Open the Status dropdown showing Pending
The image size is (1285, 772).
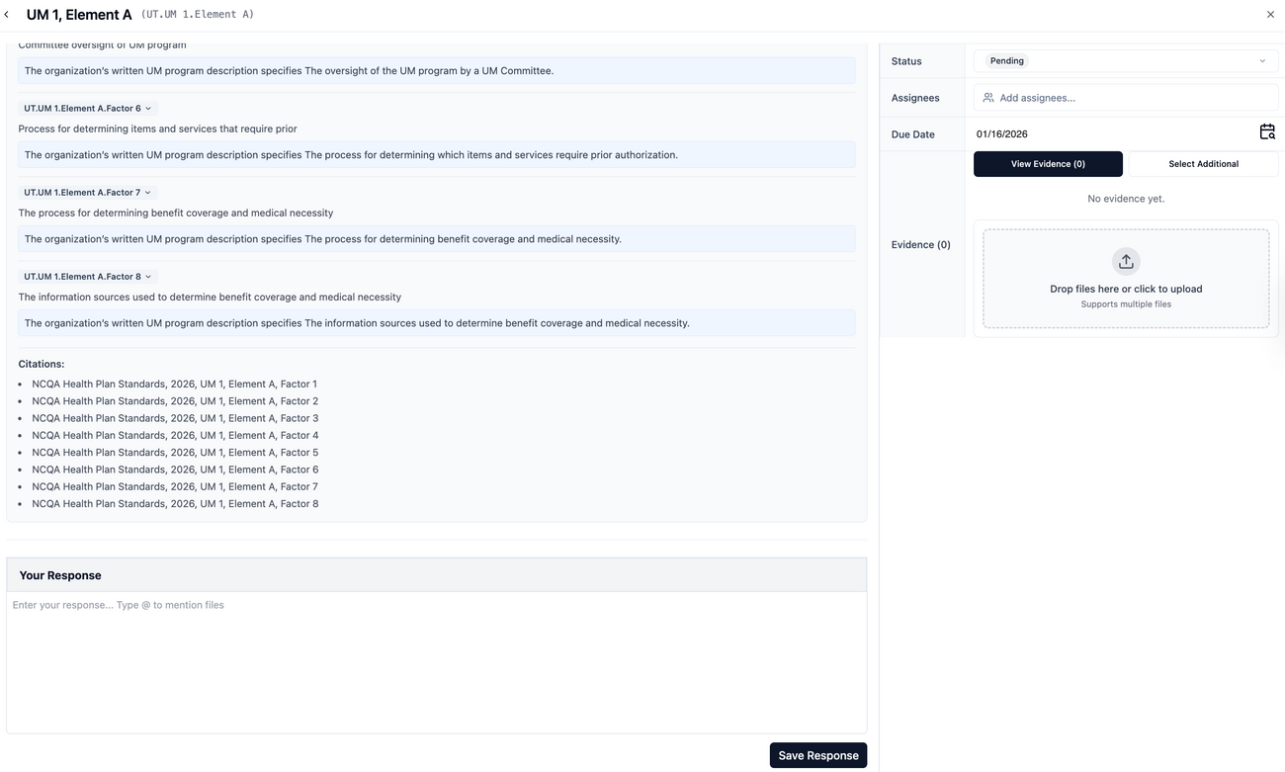[x=1261, y=60]
